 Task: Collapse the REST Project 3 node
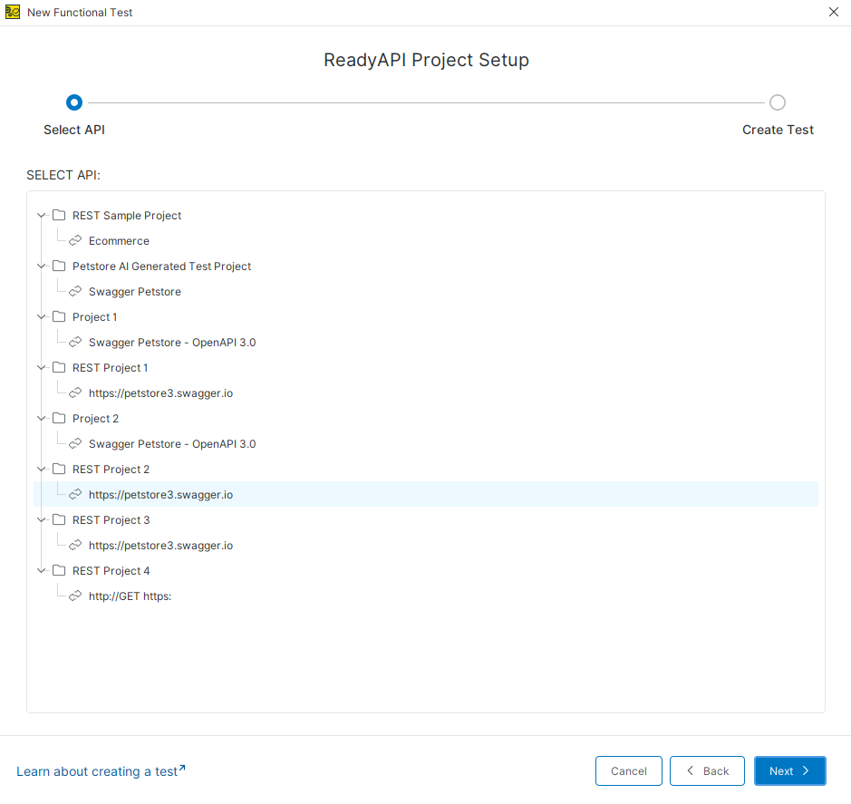pos(41,520)
